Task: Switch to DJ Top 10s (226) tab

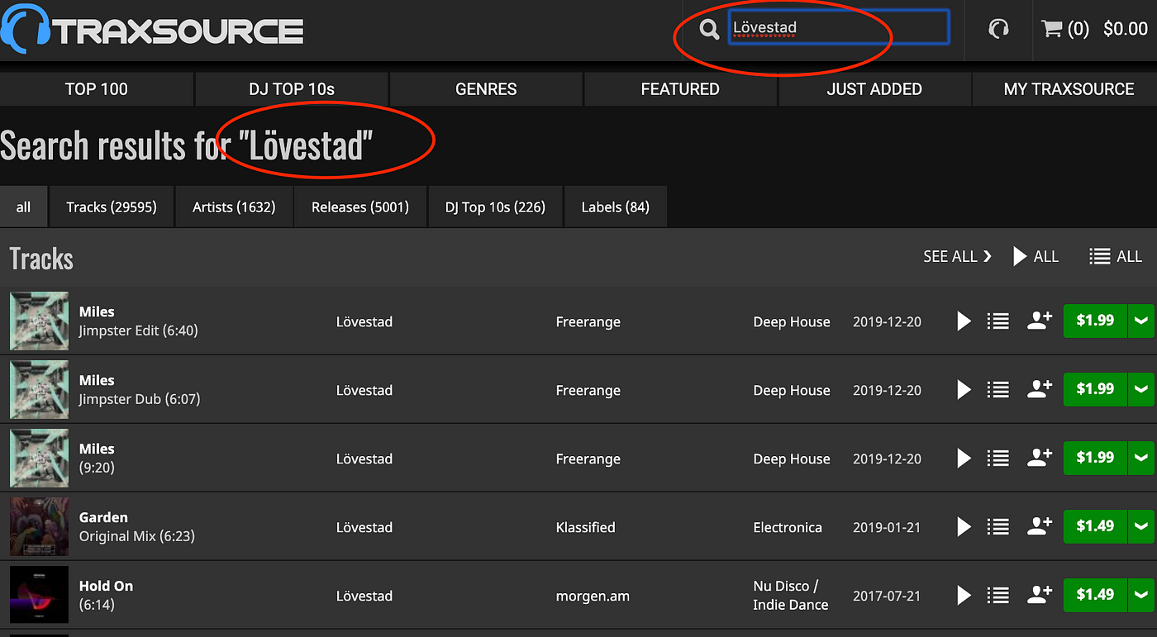Action: click(x=495, y=207)
